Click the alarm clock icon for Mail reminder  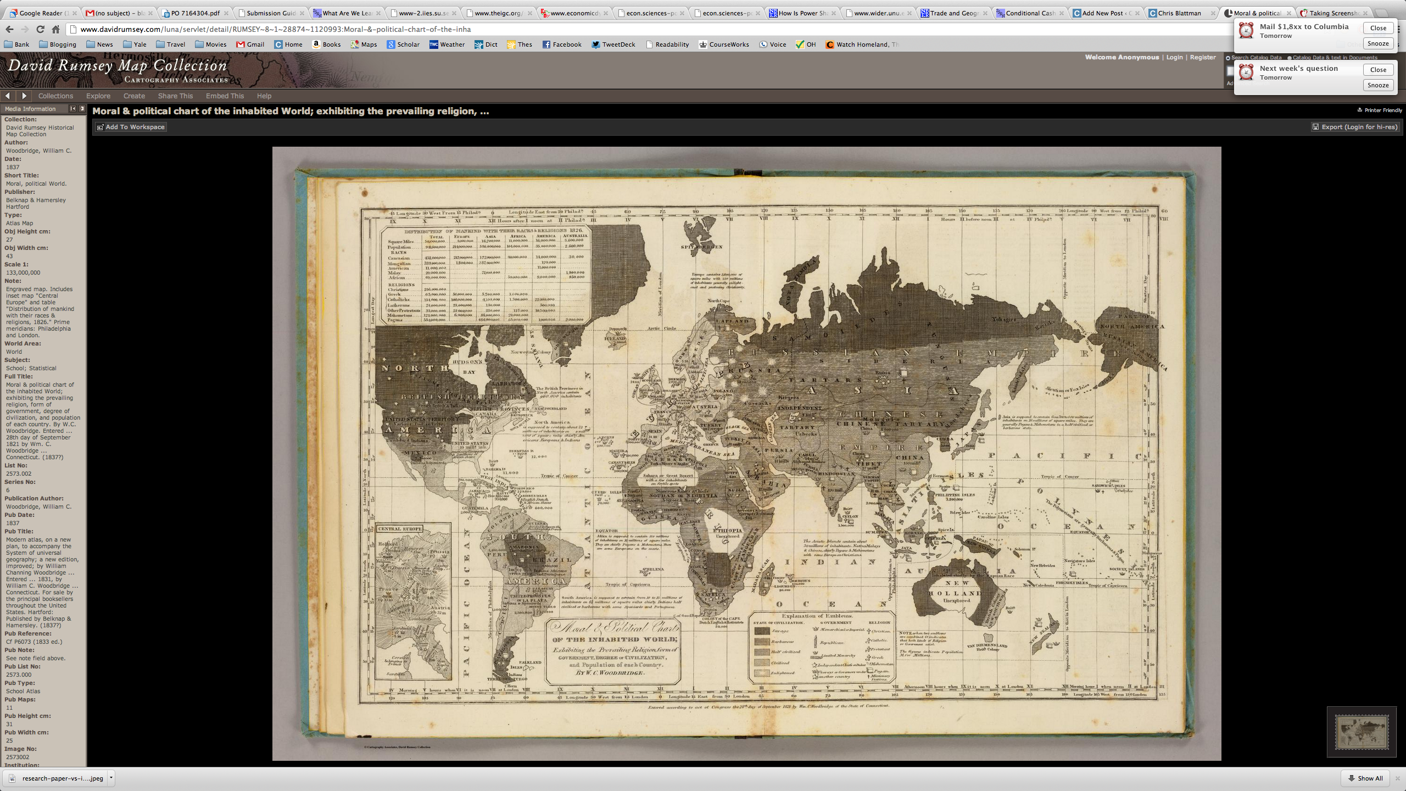coord(1246,30)
